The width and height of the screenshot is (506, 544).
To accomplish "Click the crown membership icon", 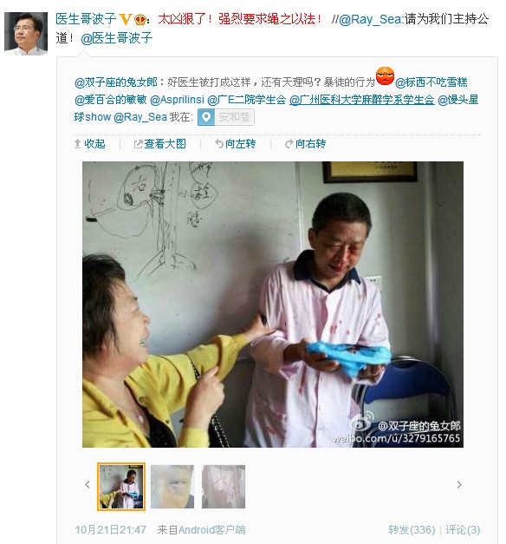I will coord(140,19).
